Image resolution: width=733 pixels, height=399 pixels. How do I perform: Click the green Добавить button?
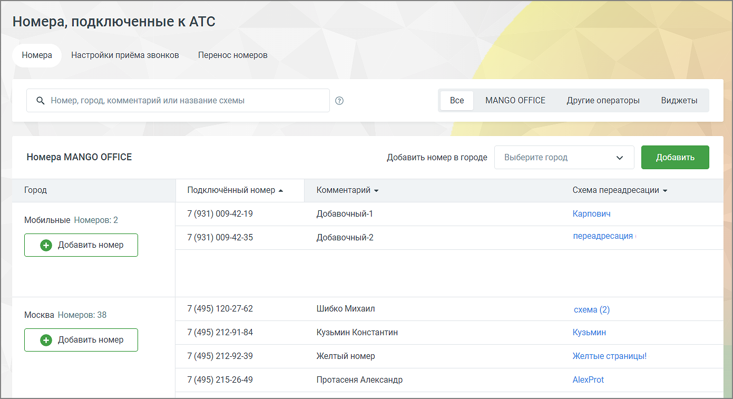coord(675,158)
